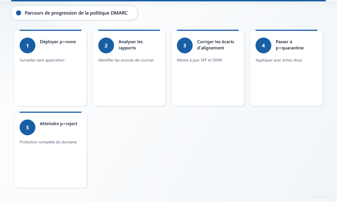Click 'Mettre à jour SPF et DKIM' text

[x=199, y=60]
